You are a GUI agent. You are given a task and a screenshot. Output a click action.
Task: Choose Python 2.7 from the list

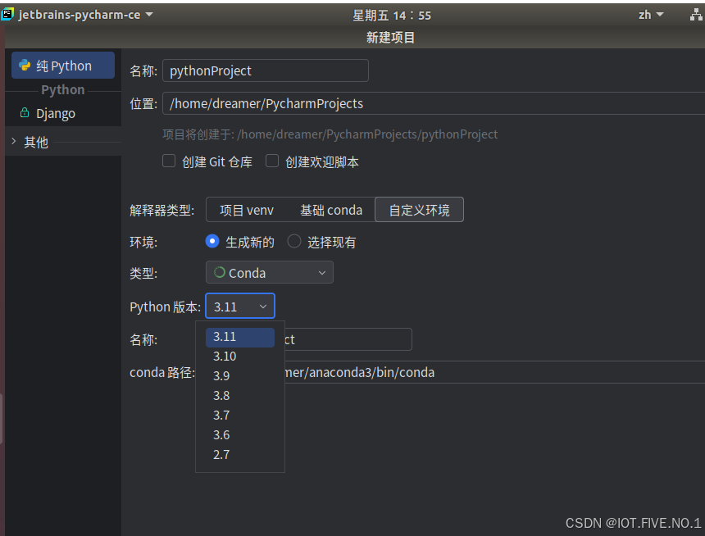[x=240, y=455]
